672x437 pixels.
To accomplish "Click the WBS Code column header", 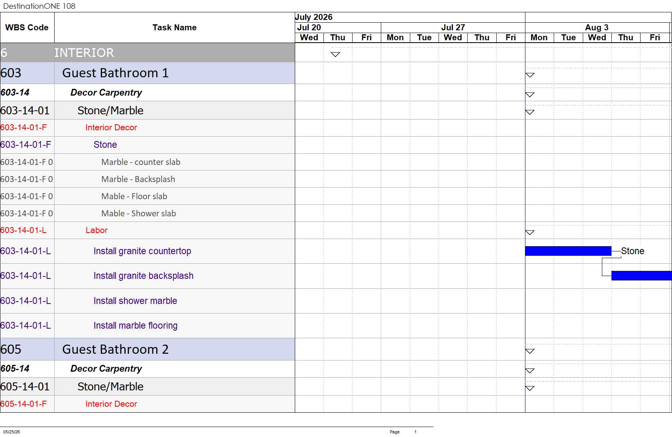I will [x=27, y=27].
